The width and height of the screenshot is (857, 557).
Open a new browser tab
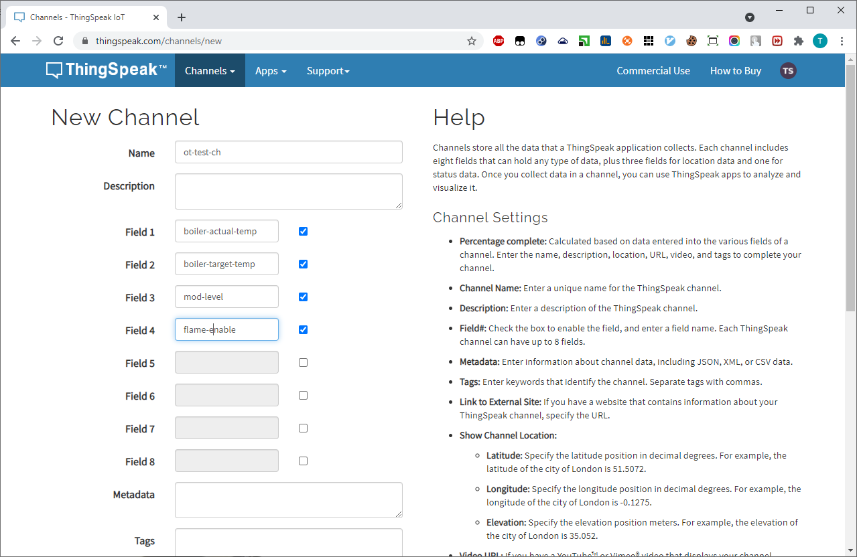pos(182,17)
